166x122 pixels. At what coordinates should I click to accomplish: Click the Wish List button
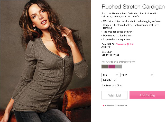tap(114, 95)
